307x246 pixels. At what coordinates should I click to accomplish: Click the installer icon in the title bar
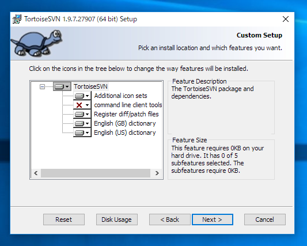17,19
